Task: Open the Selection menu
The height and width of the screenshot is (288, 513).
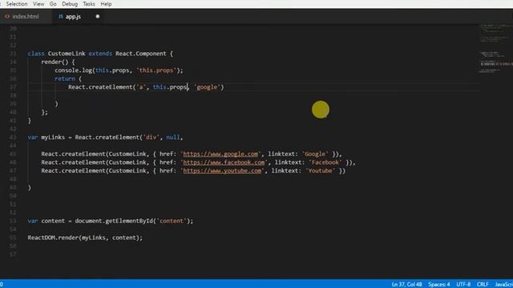Action: pos(16,4)
